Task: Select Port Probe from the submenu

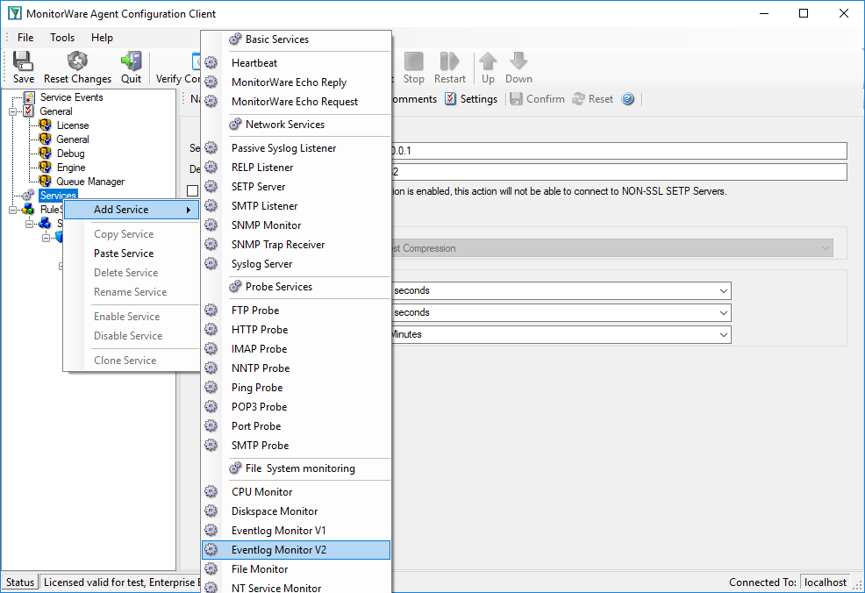Action: coord(297,425)
